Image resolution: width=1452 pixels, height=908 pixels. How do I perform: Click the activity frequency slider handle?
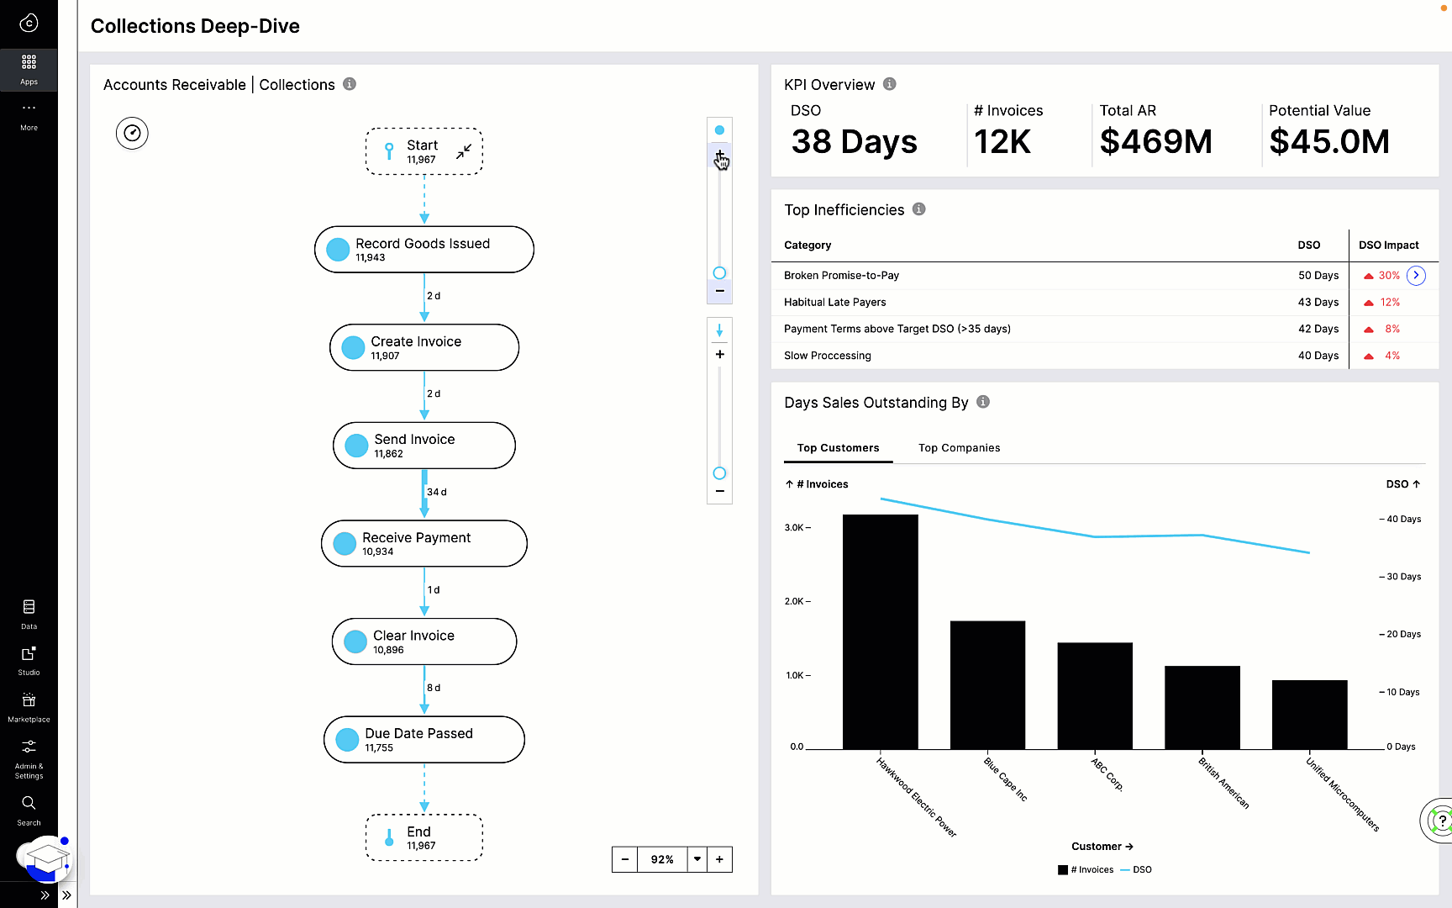click(719, 273)
